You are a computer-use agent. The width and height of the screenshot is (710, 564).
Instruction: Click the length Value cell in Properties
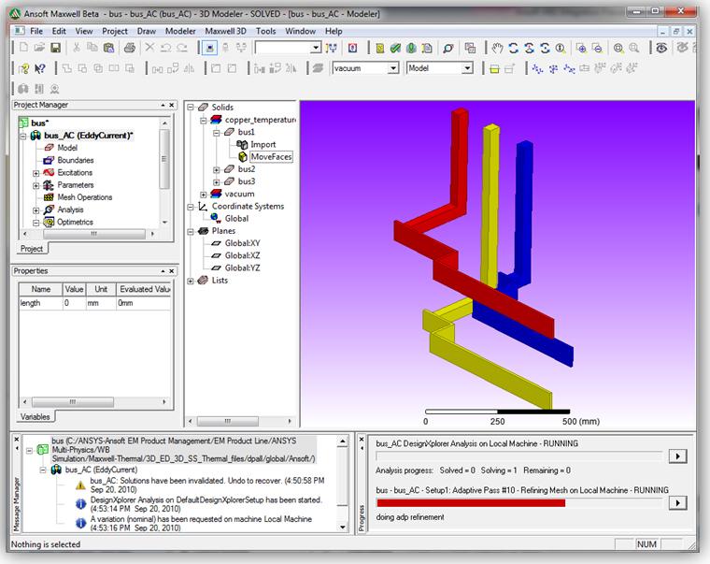coord(74,303)
